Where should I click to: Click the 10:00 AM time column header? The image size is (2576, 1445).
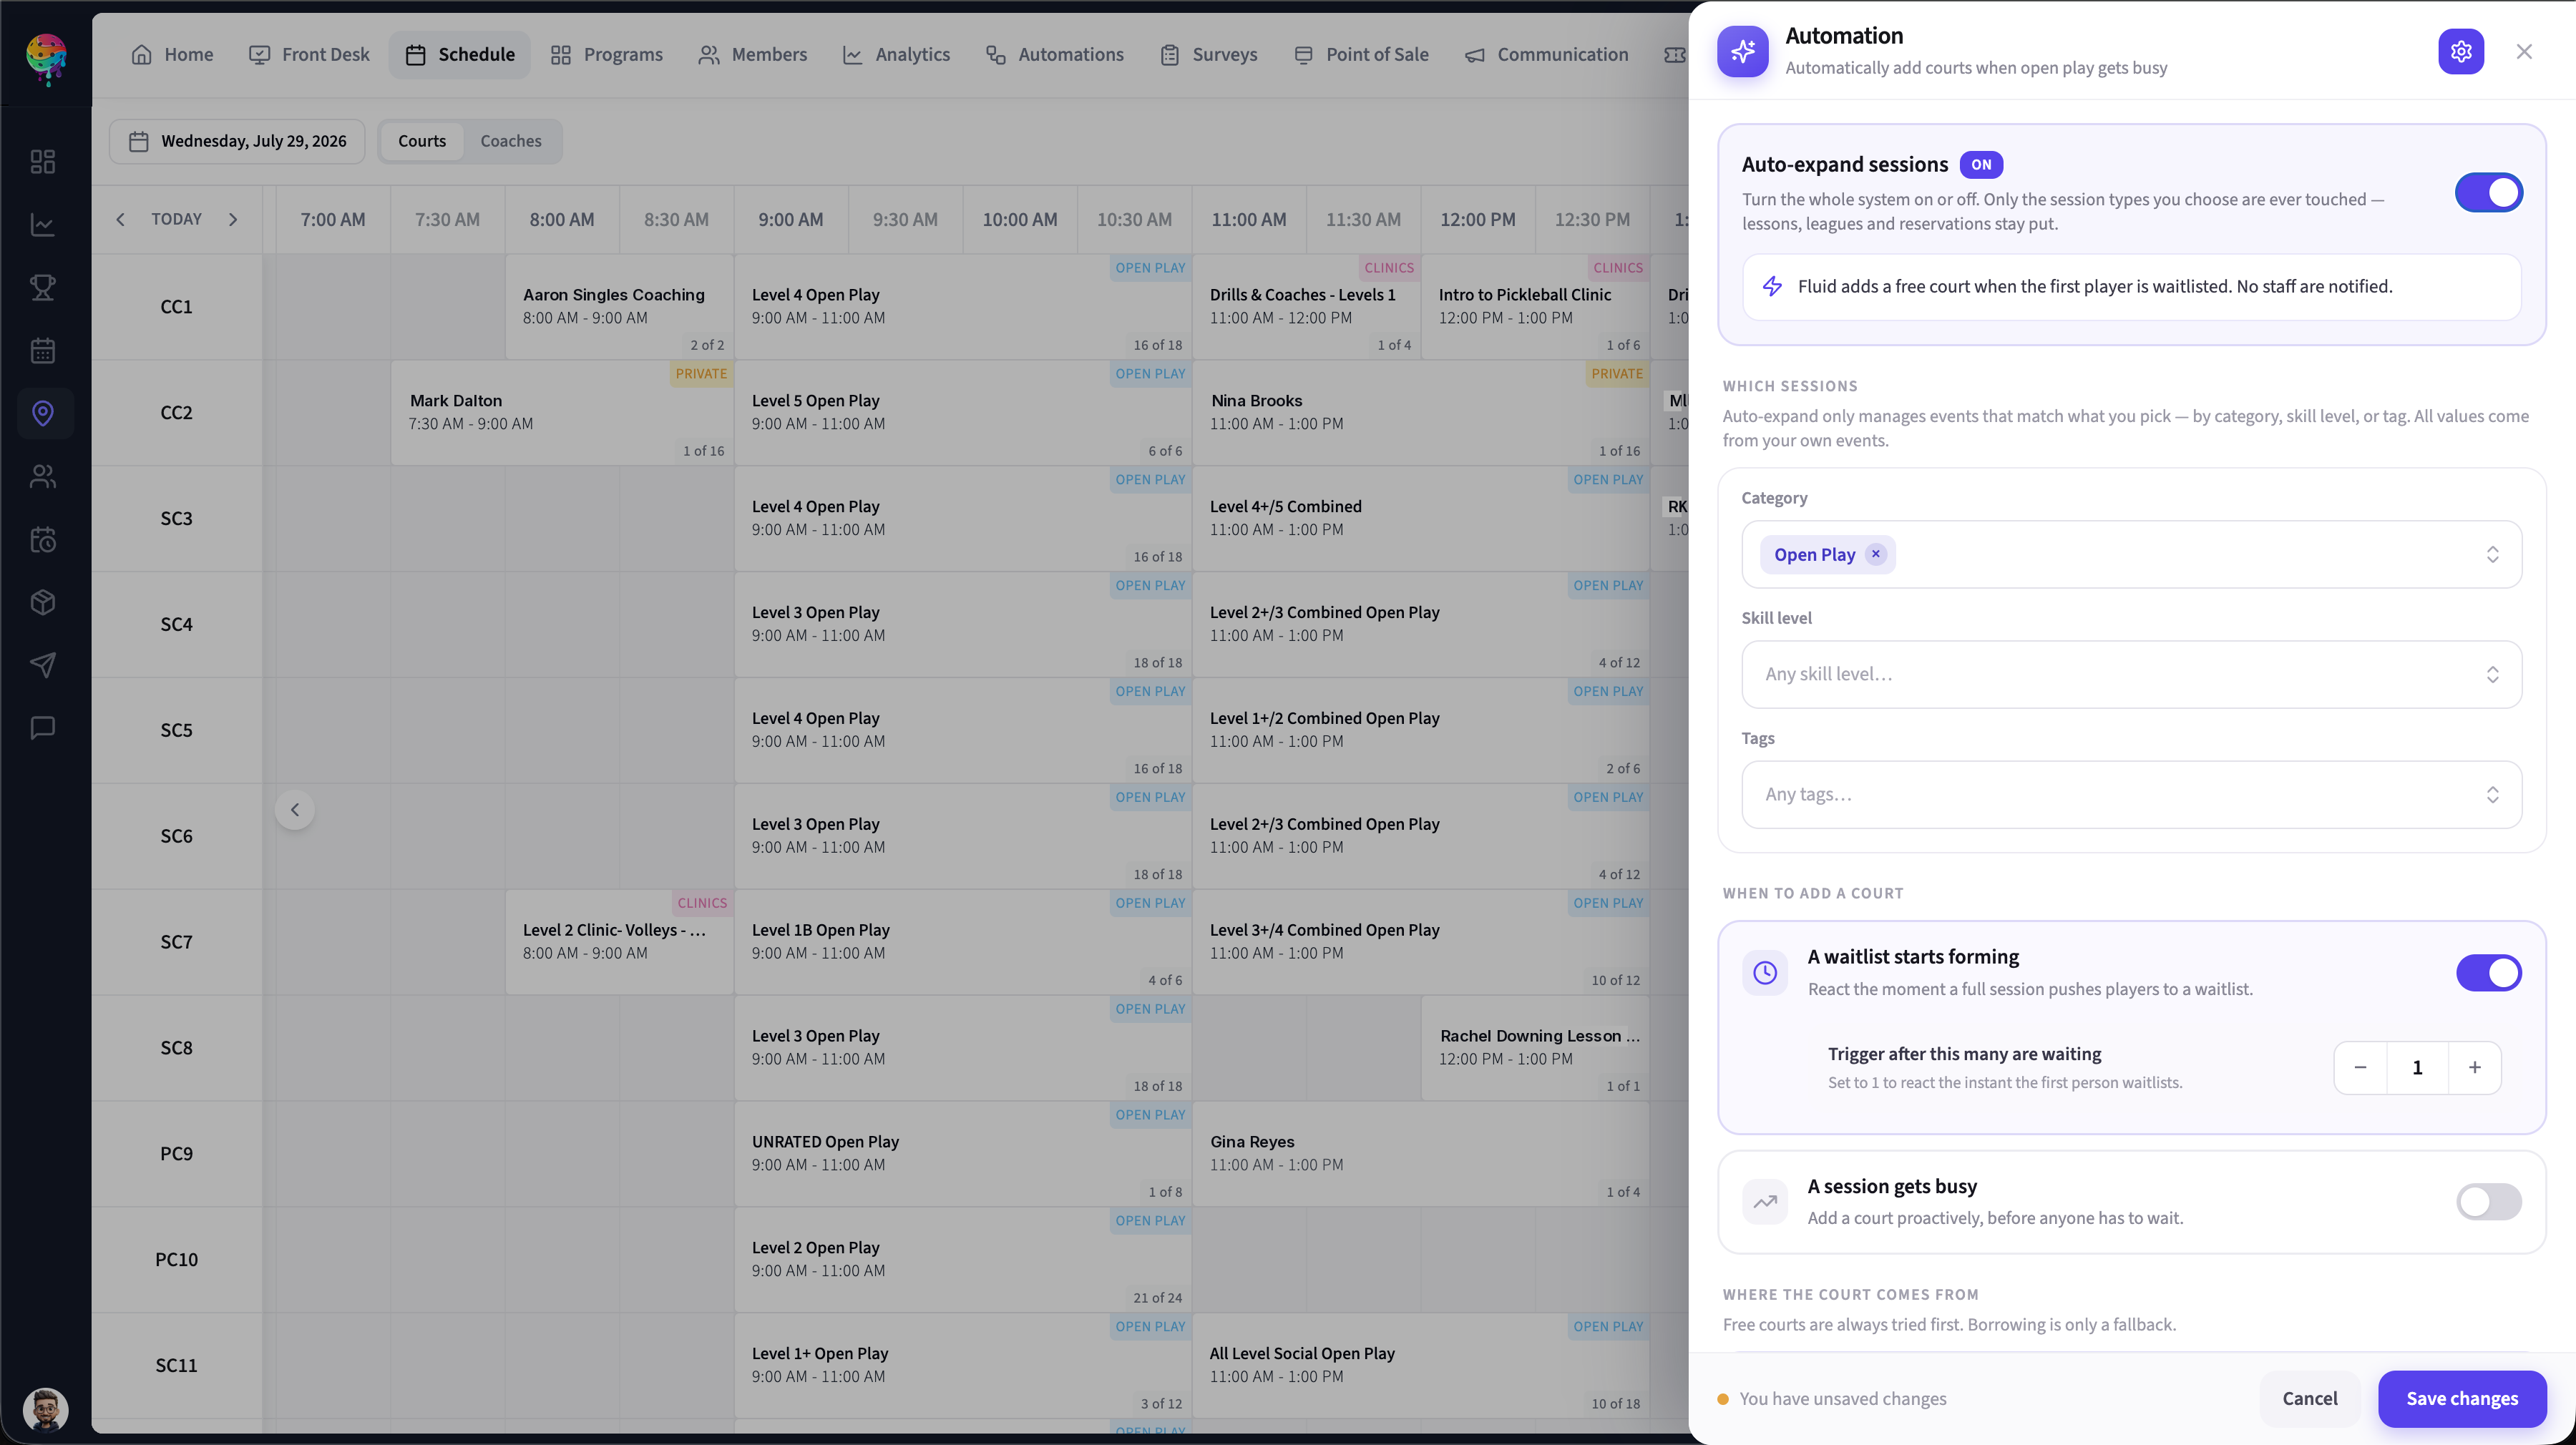pyautogui.click(x=1019, y=219)
